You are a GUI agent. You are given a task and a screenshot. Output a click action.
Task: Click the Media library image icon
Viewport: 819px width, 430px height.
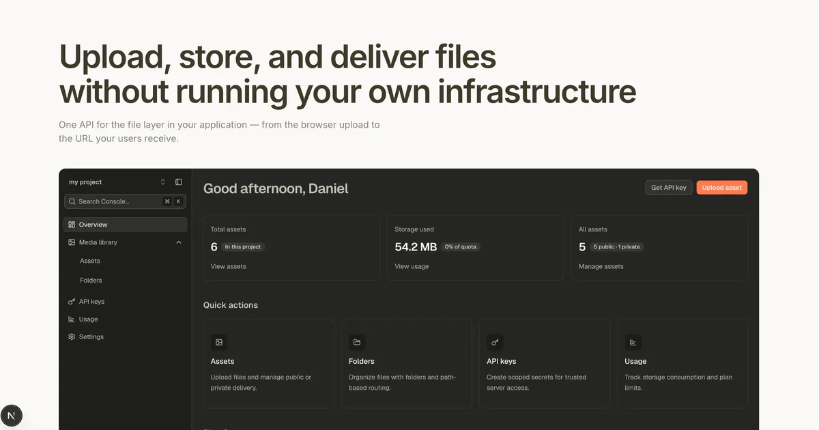[x=72, y=242]
